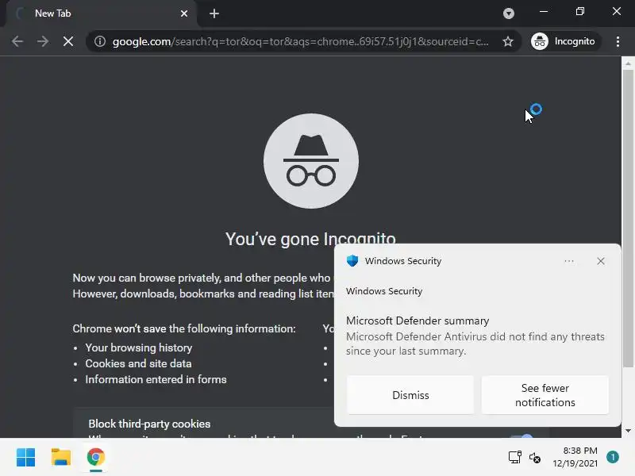Open File Explorer from the taskbar
635x476 pixels.
coord(61,458)
